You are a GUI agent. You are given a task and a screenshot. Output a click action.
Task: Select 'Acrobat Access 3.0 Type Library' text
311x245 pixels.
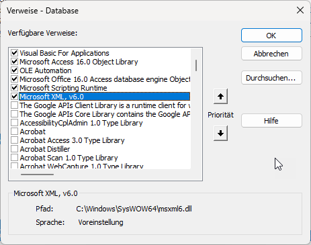pos(72,140)
